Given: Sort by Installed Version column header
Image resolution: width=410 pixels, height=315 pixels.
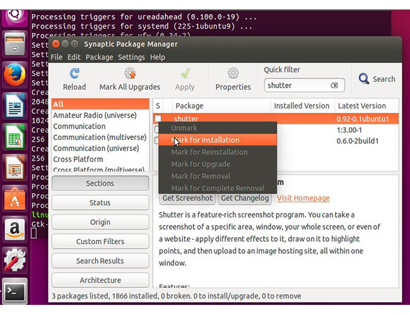Looking at the screenshot, I should (x=303, y=105).
